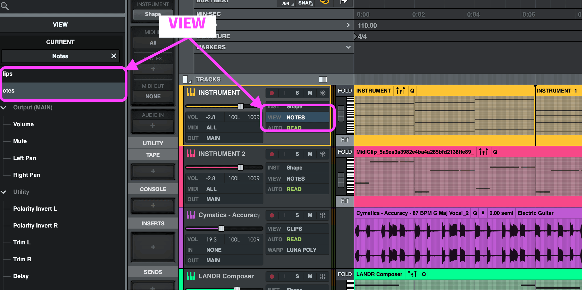Click FOLD button on INSTRUMENT 2 track
582x290 pixels.
point(344,152)
